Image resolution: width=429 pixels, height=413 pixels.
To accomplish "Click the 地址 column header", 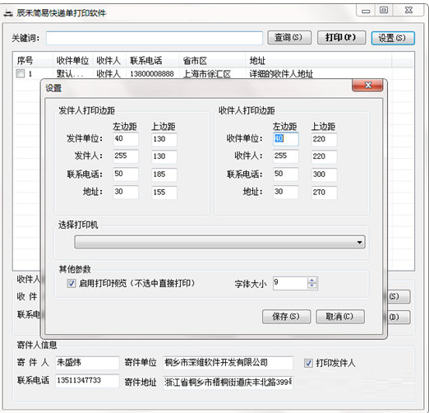I will (x=257, y=61).
